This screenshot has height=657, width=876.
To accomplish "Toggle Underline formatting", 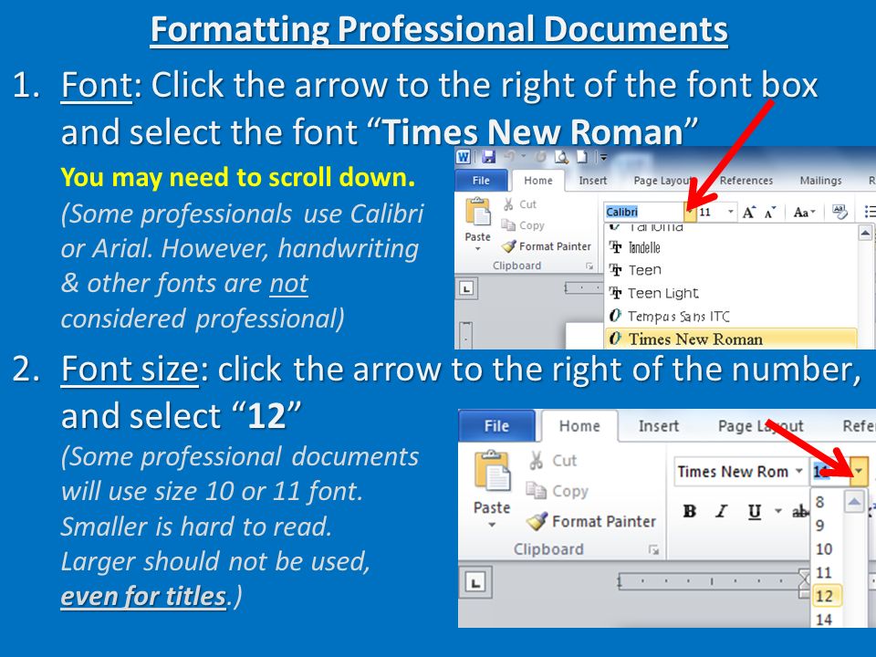I will (755, 511).
